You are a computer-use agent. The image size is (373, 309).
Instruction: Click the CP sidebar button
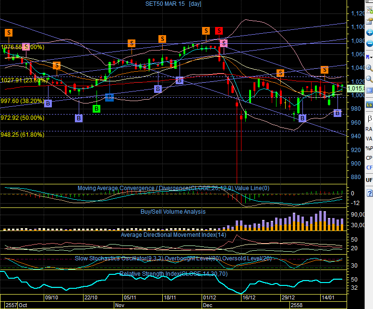point(369,158)
